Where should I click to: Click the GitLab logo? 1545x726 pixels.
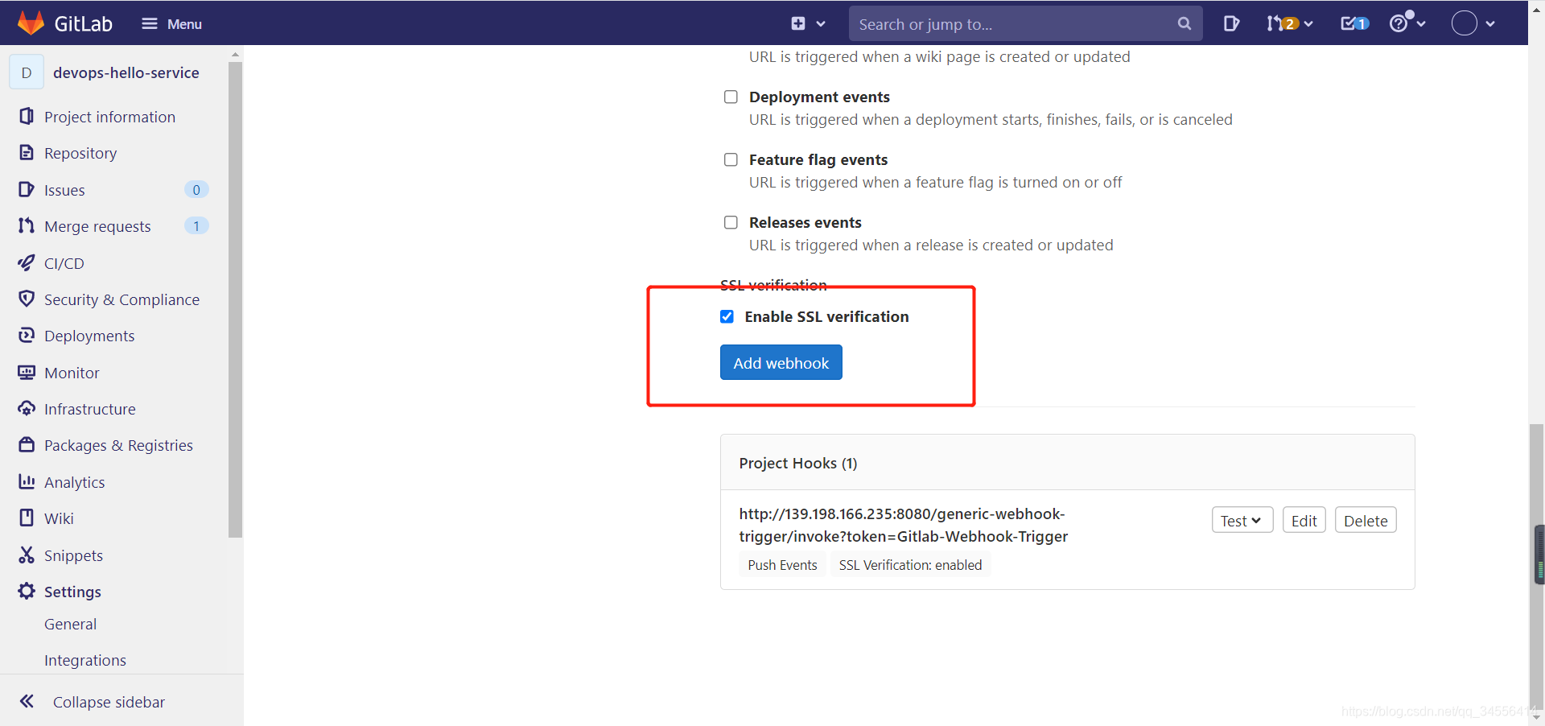click(x=64, y=23)
